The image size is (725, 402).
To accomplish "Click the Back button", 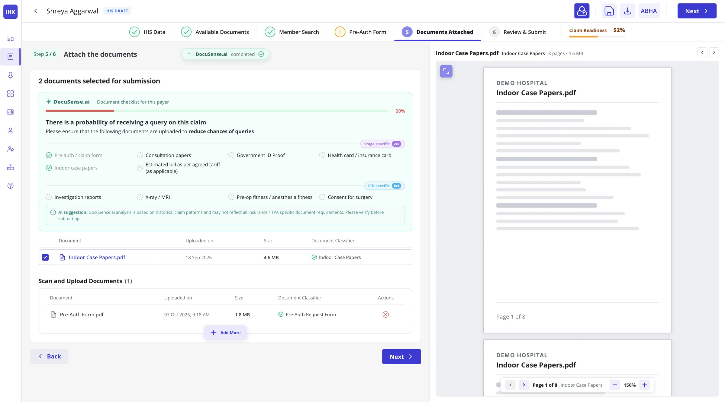I will point(49,356).
